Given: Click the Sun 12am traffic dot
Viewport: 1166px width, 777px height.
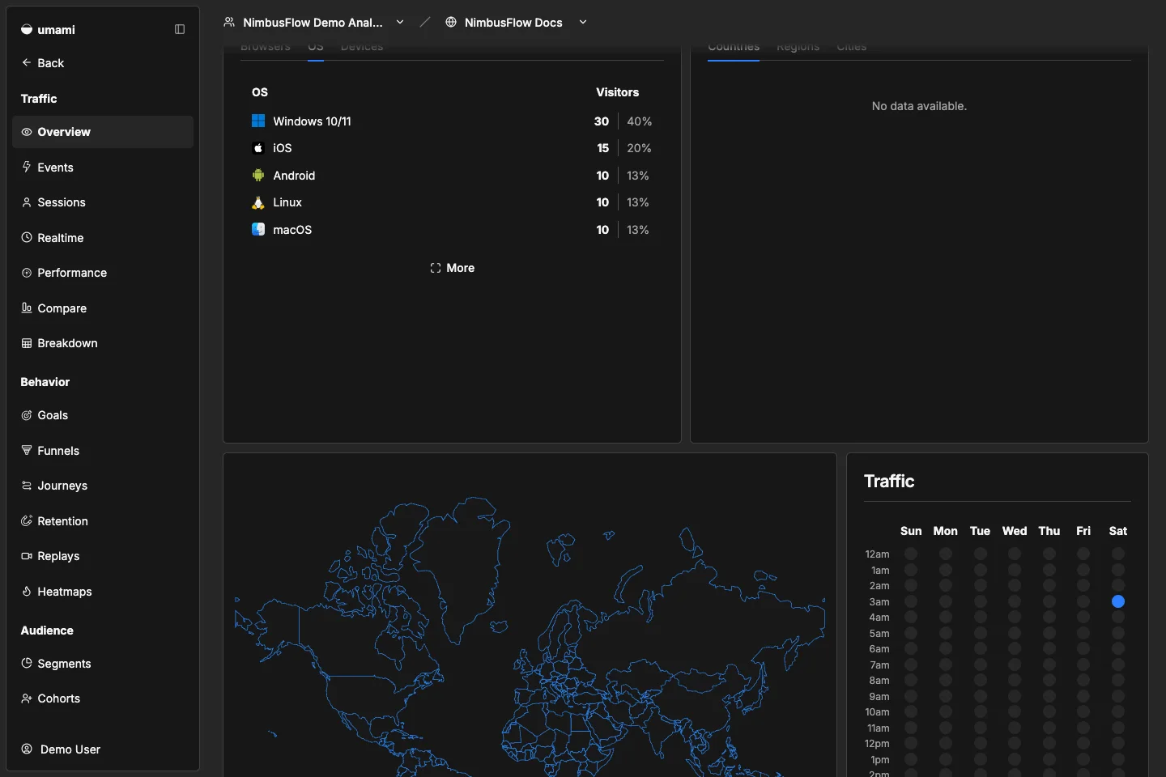Looking at the screenshot, I should click(911, 554).
